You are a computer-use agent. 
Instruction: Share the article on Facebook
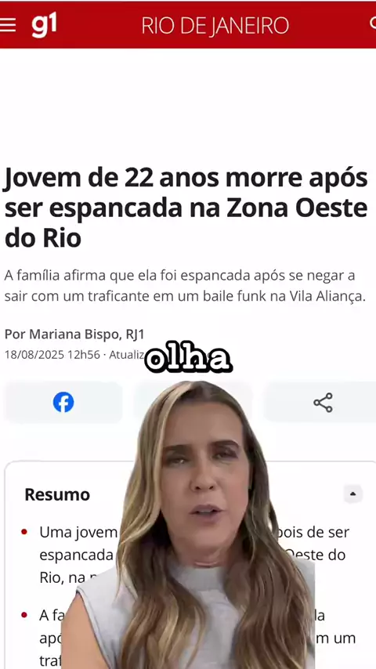[x=63, y=402]
